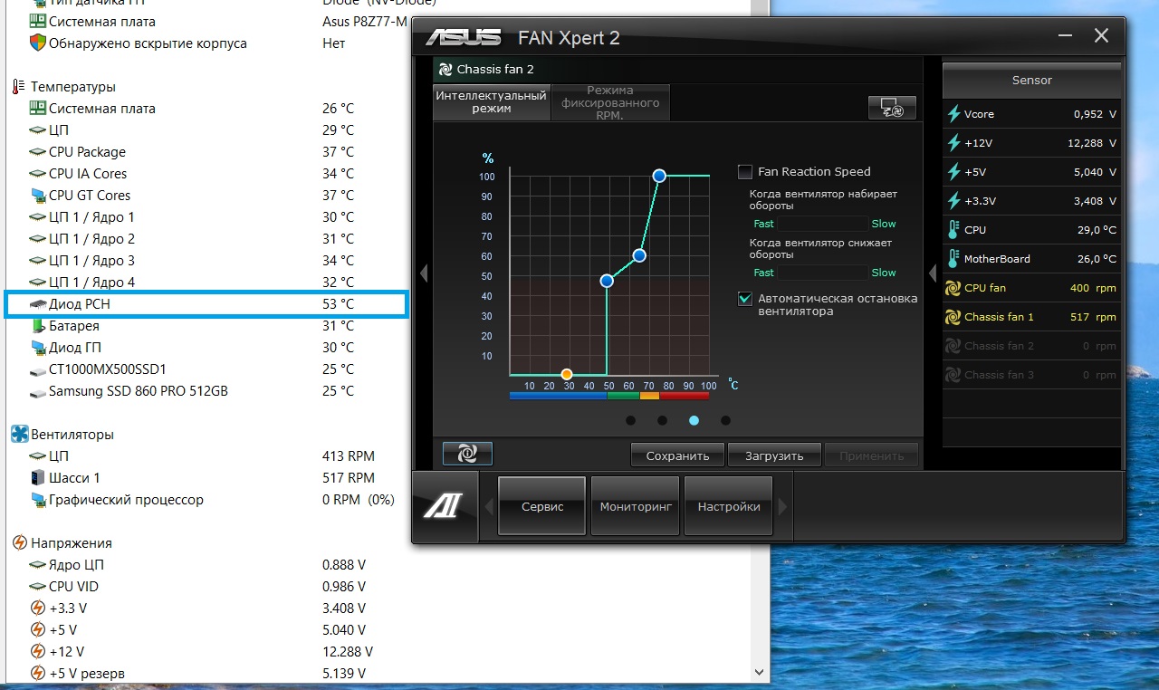Image resolution: width=1159 pixels, height=690 pixels.
Task: Click right arrow beside the Настройки button
Action: 784,507
